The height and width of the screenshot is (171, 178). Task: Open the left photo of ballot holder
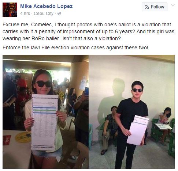[x=45, y=112]
